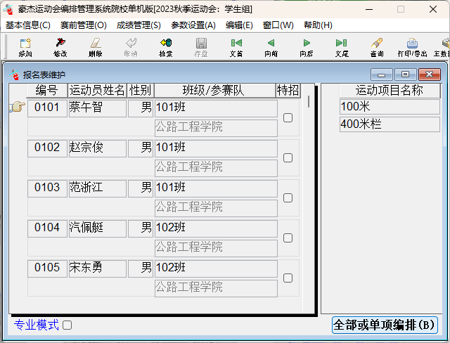Tick 特招 checkbox for 范浙江

288,198
